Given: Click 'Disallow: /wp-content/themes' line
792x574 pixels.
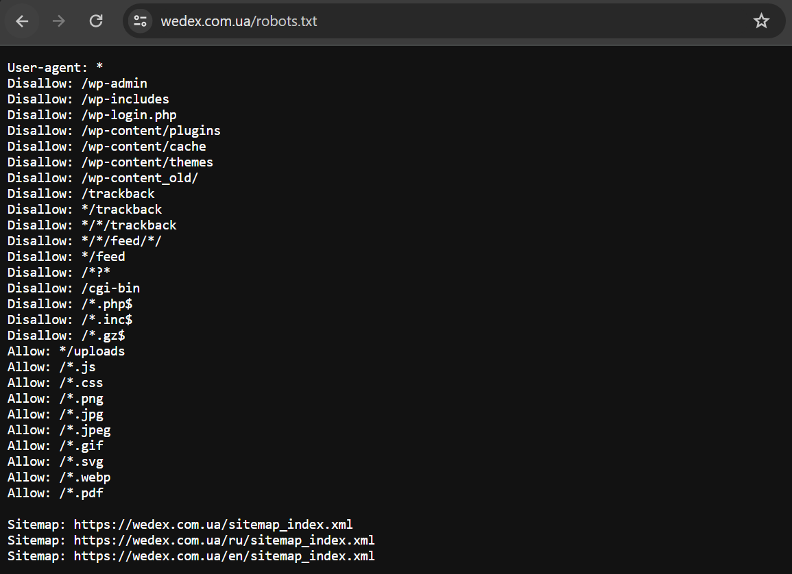Looking at the screenshot, I should (110, 162).
